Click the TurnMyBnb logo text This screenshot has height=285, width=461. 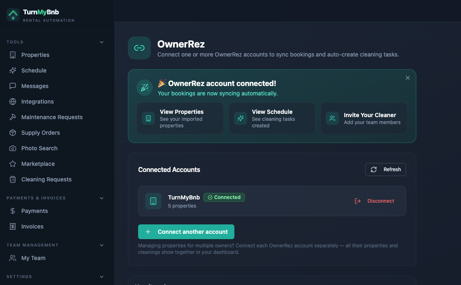click(41, 12)
